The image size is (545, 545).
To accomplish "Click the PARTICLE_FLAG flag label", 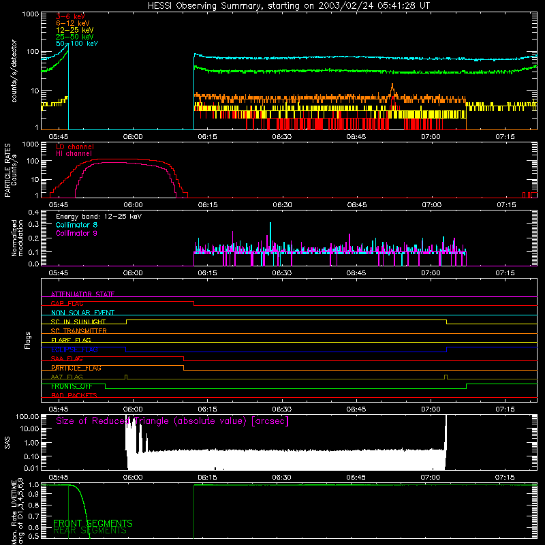I will 76,368.
